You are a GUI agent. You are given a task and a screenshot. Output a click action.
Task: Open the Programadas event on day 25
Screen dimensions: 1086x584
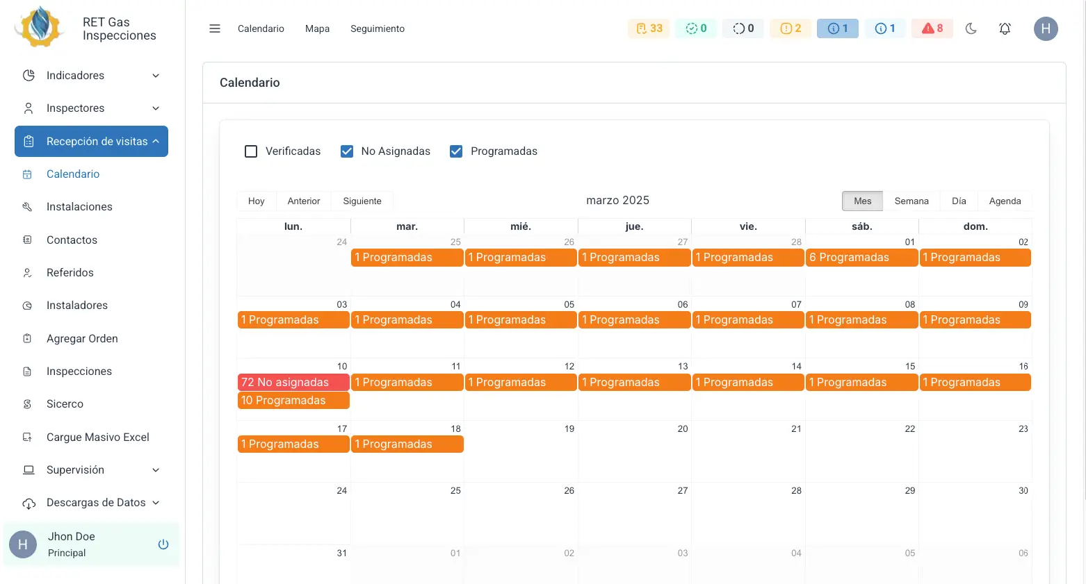click(407, 258)
